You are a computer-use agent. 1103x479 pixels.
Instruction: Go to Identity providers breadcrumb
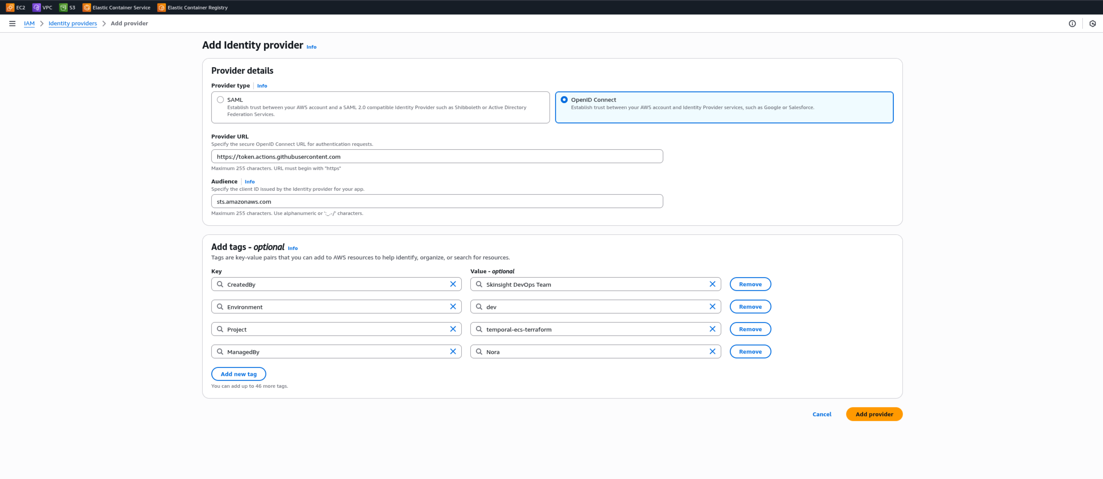(x=72, y=24)
